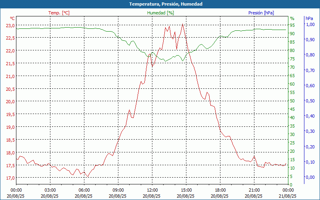Click the 21/08/25 date label
Viewport: 320px width, 200px height.
(x=287, y=196)
